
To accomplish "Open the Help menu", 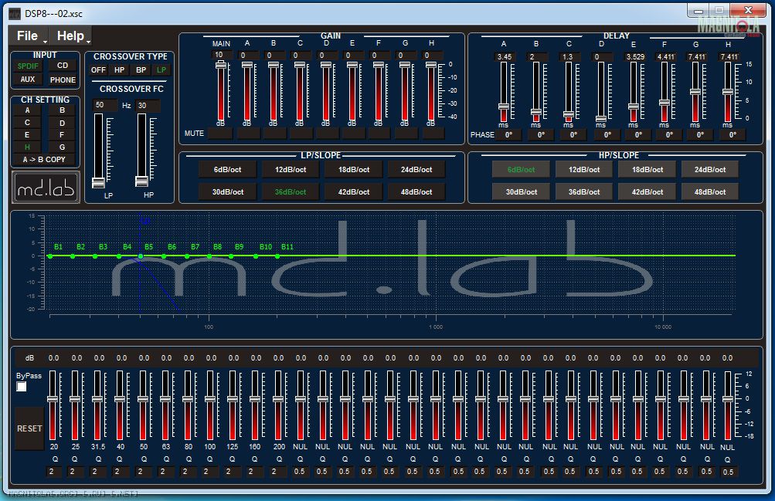I will [73, 36].
